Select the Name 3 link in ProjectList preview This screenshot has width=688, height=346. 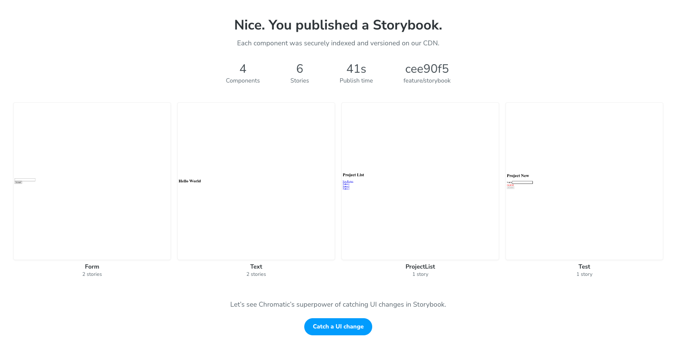(x=346, y=189)
